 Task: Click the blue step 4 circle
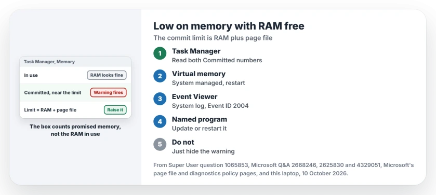tap(160, 121)
